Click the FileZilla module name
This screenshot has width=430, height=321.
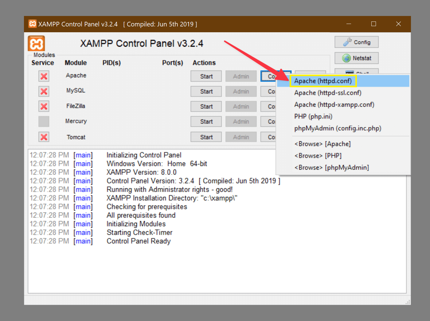(76, 106)
